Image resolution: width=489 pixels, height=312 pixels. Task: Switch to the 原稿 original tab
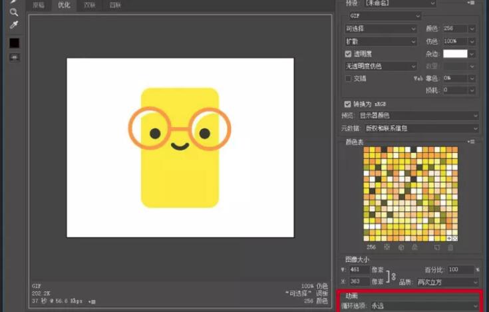click(39, 5)
